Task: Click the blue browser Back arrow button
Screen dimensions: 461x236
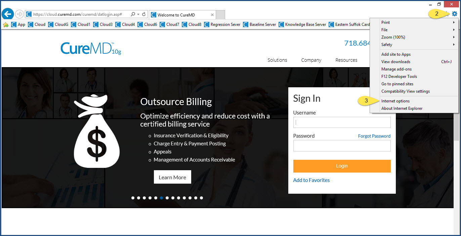Action: [8, 14]
